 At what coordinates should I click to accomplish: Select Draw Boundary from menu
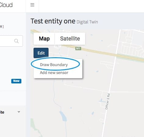point(54,65)
